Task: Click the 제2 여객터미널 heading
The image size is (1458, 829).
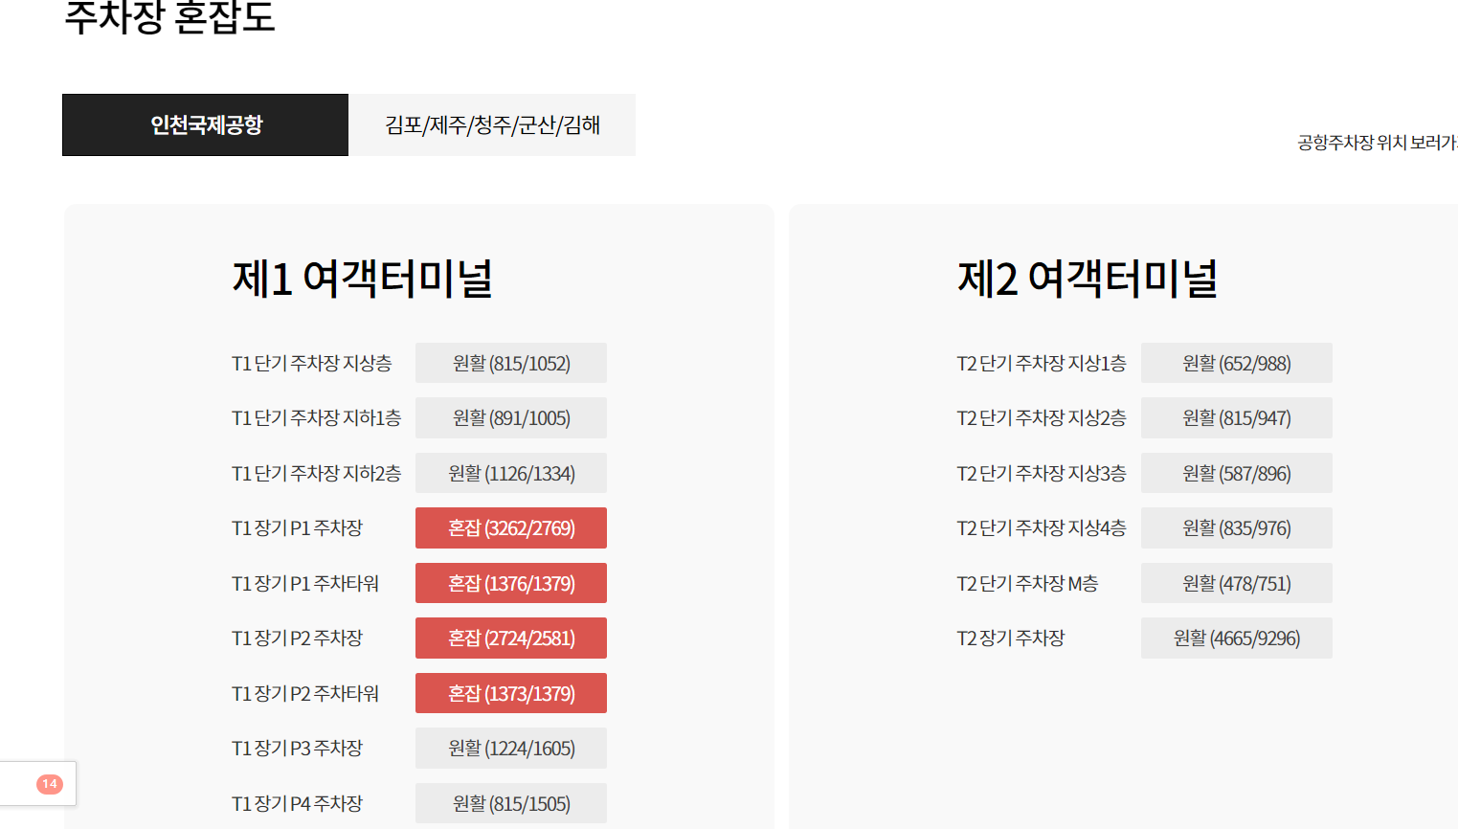Action: coord(1088,279)
